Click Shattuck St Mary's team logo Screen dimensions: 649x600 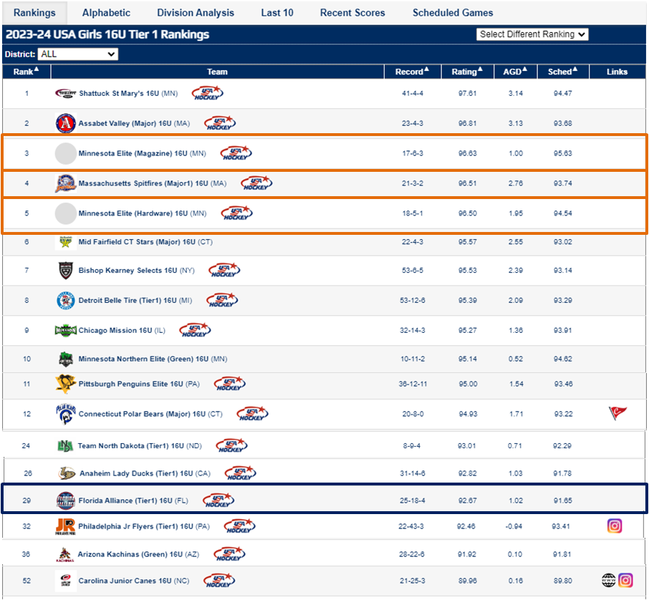click(x=65, y=94)
